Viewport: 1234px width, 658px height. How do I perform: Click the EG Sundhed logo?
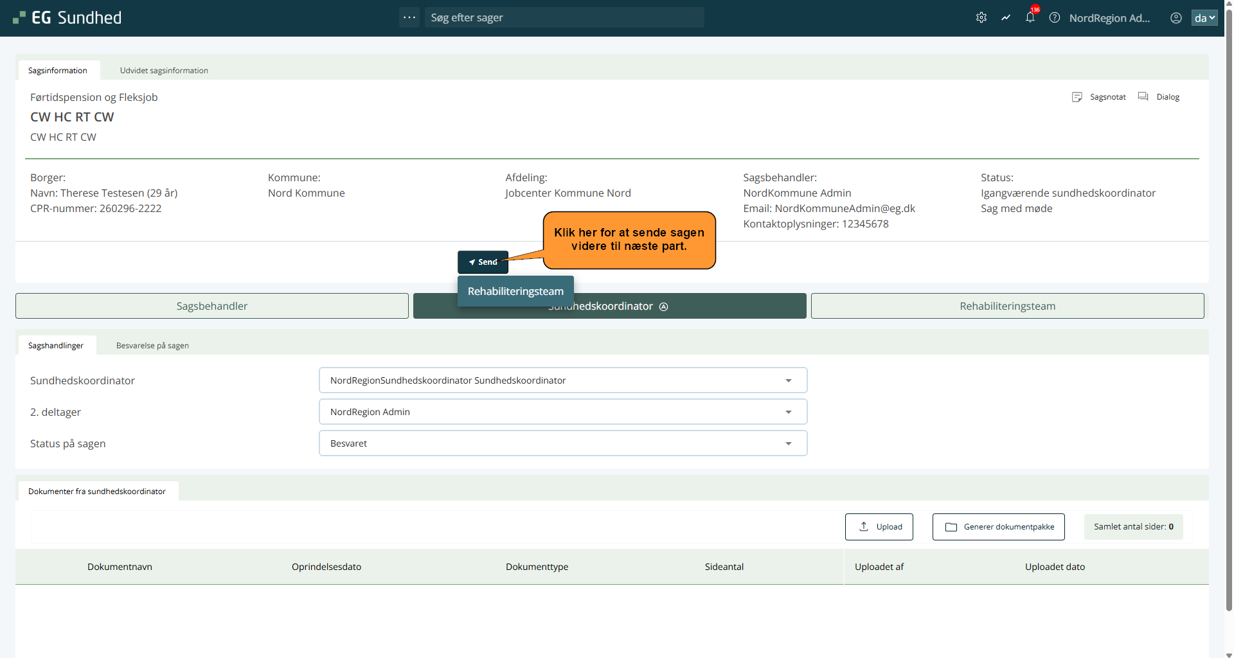click(x=67, y=18)
